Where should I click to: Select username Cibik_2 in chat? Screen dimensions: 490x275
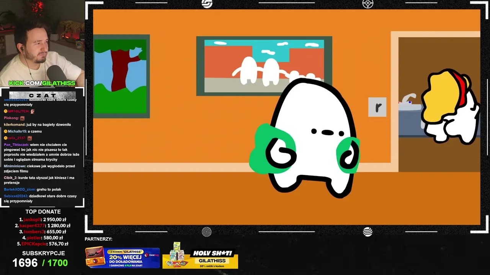pyautogui.click(x=10, y=178)
